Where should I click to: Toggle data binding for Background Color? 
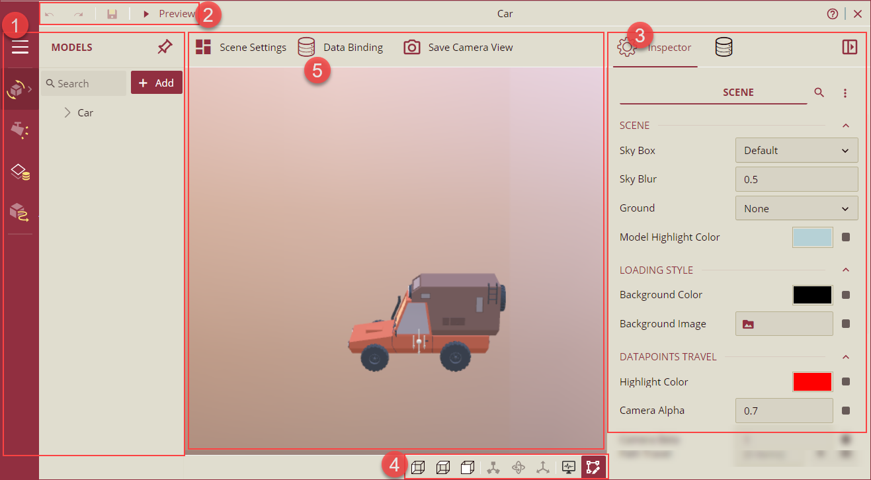[x=846, y=294]
